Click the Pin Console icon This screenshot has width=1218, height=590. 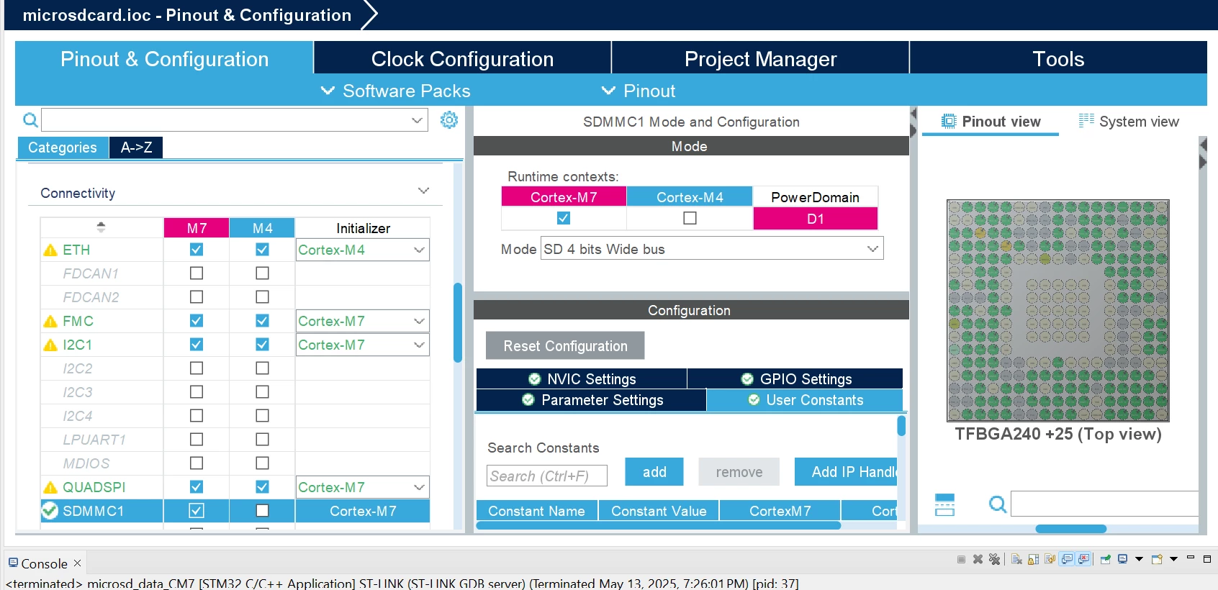click(1106, 559)
